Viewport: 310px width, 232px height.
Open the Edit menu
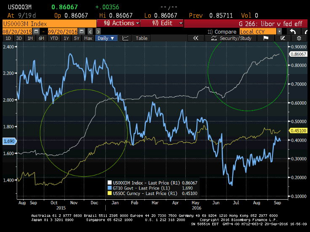pos(161,23)
